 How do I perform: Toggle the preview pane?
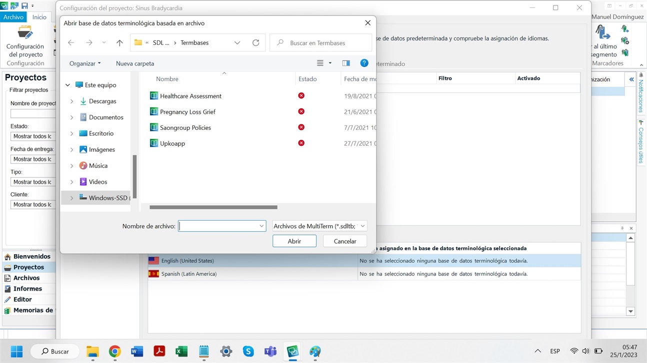point(346,63)
